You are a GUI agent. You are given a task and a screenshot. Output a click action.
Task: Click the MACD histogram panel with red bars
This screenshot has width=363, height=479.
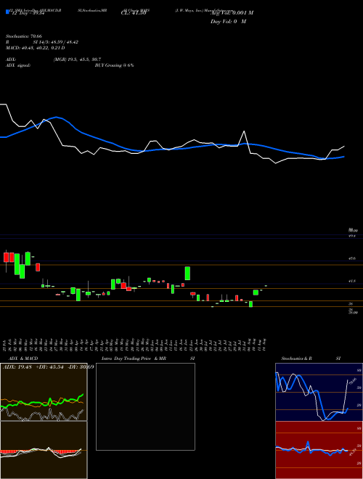[44, 450]
